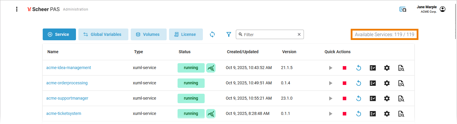Open analytics badge for acme-ticketsystem
The width and height of the screenshot is (457, 124).
(x=211, y=114)
